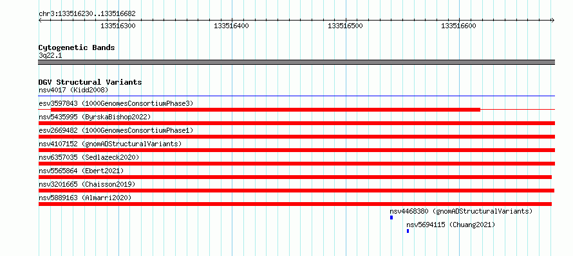This screenshot has height=256, width=573.
Task: Open variant nsv4468380 (gnomADStructuralVariants) label
Action: pyautogui.click(x=461, y=211)
